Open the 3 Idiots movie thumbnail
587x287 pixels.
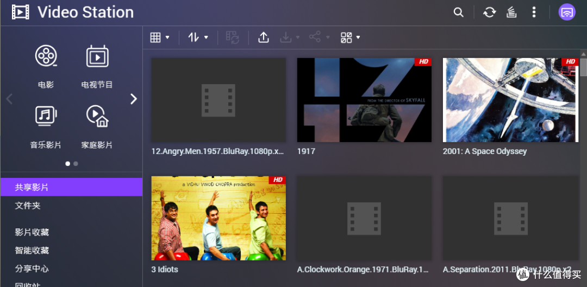point(218,218)
